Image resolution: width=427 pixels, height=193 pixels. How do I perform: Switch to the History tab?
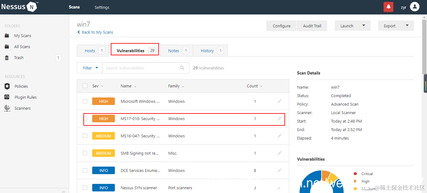[210, 51]
